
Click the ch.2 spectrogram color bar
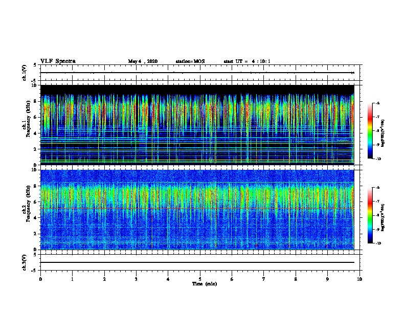pos(370,215)
